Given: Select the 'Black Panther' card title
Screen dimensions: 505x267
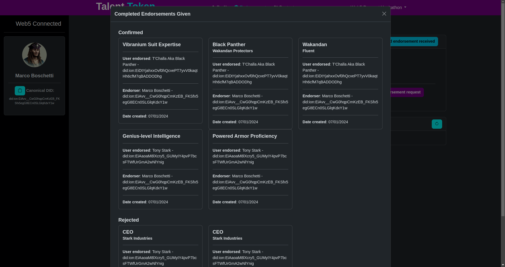Looking at the screenshot, I should [229, 45].
